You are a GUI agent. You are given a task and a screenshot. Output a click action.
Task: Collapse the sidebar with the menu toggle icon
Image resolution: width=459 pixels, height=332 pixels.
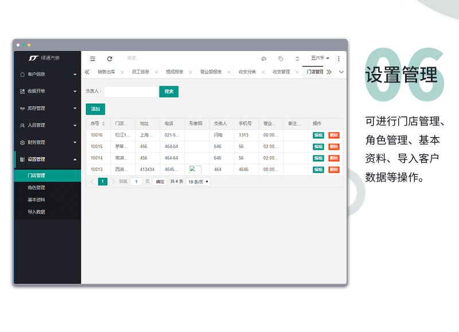point(92,58)
